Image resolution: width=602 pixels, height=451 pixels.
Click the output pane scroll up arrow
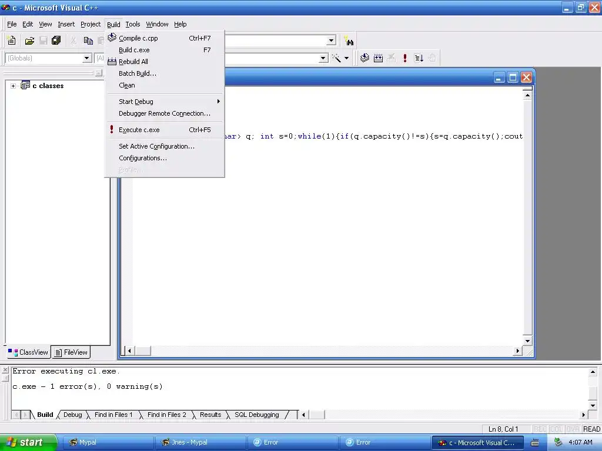pyautogui.click(x=593, y=372)
